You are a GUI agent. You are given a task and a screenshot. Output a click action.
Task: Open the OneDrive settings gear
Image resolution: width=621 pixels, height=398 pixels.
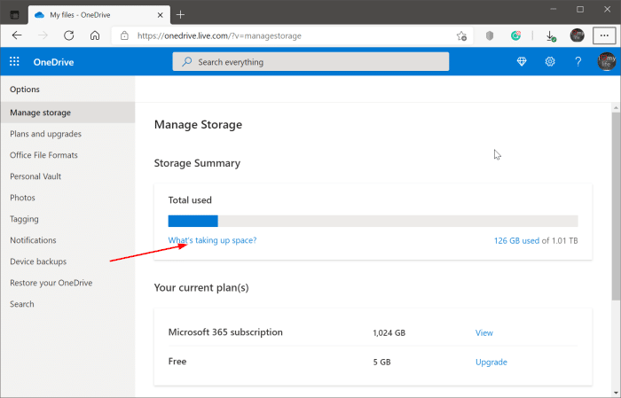[550, 62]
